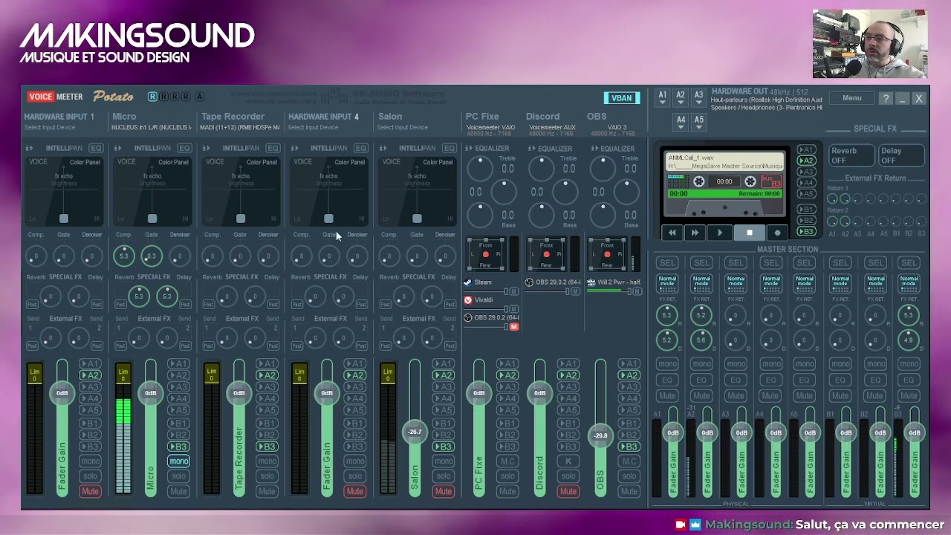Mute the Vivaldi application volume
The image size is (951, 535).
pyautogui.click(x=513, y=309)
